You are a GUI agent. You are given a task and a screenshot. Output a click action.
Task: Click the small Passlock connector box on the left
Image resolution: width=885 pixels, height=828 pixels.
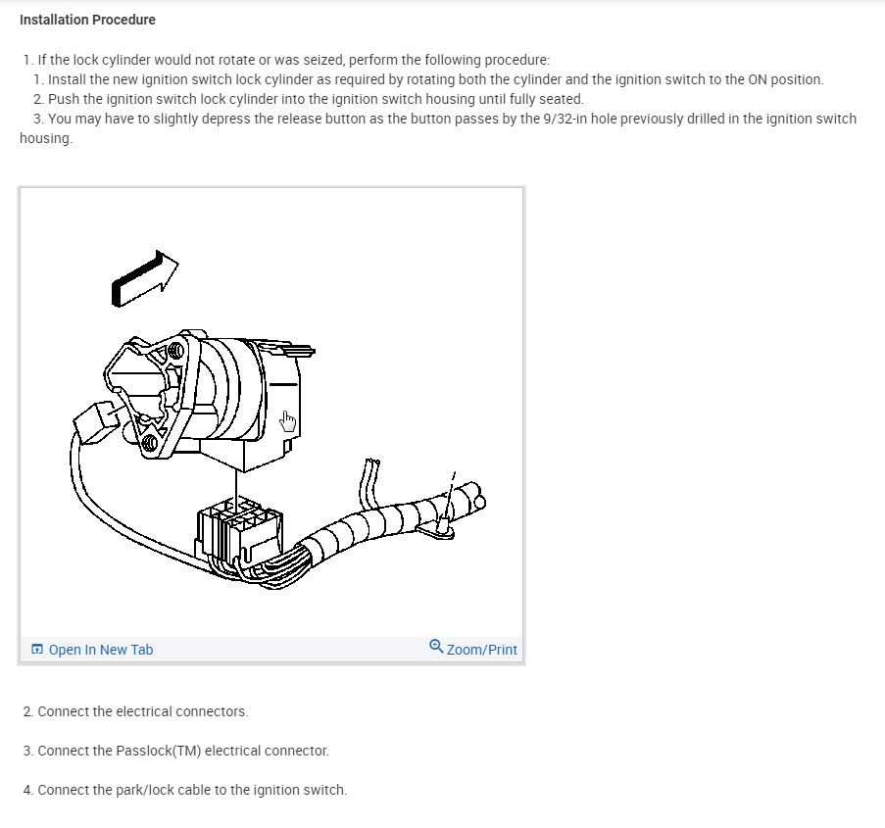coord(95,422)
